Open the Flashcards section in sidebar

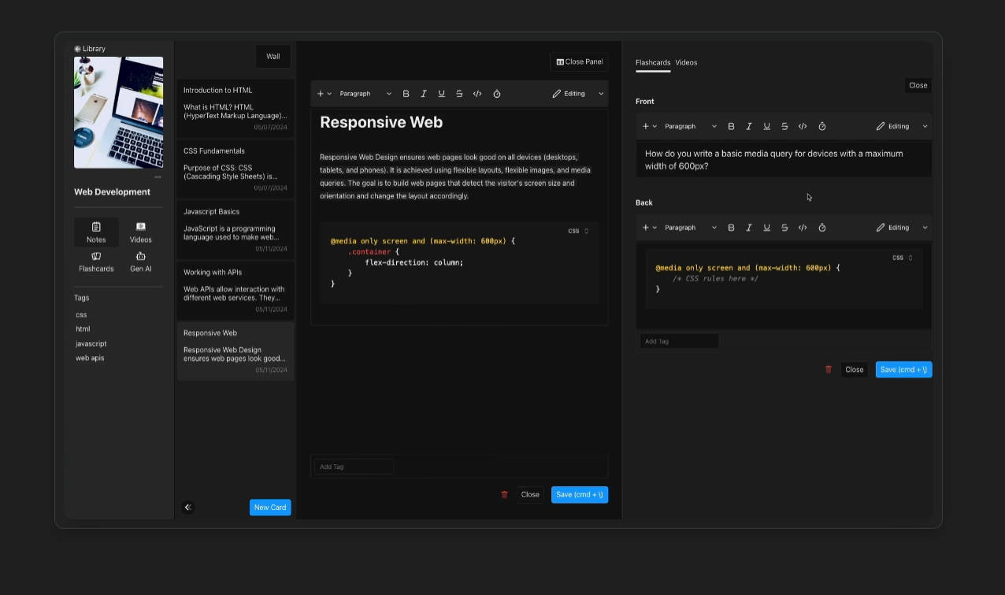click(x=96, y=262)
